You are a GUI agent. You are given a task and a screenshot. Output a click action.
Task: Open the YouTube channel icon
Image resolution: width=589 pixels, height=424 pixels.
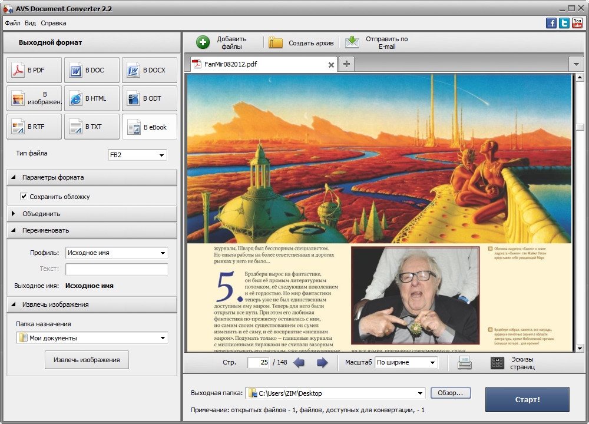(x=577, y=23)
